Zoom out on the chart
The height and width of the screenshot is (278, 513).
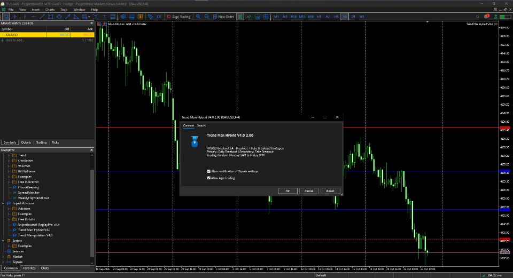tap(207, 17)
